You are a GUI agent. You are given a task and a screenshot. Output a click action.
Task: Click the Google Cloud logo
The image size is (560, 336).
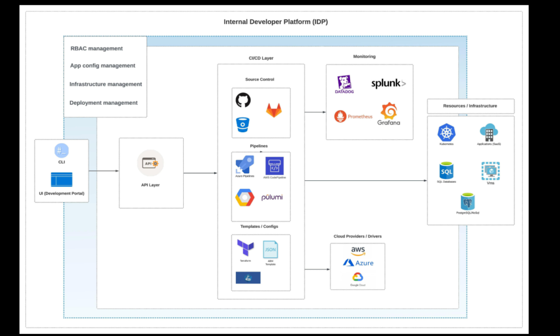[x=358, y=279]
